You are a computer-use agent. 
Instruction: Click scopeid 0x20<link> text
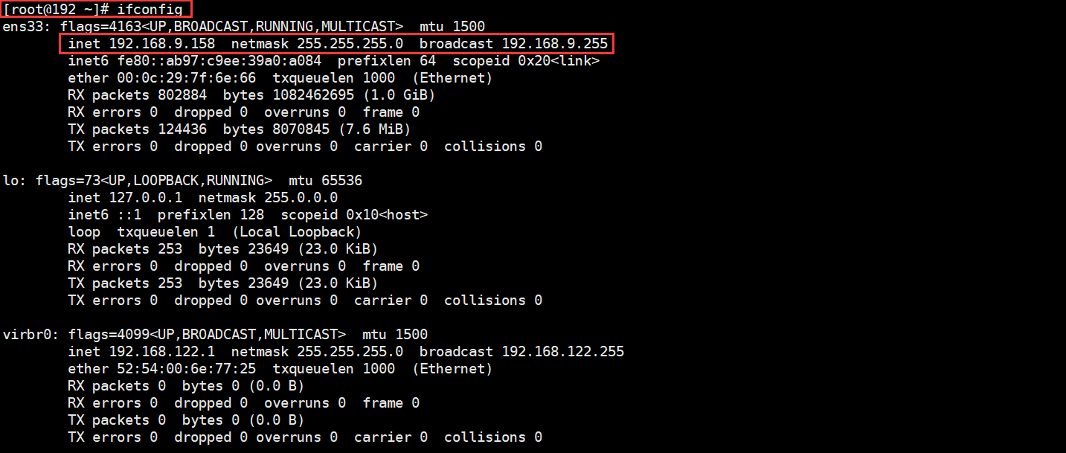click(x=526, y=61)
